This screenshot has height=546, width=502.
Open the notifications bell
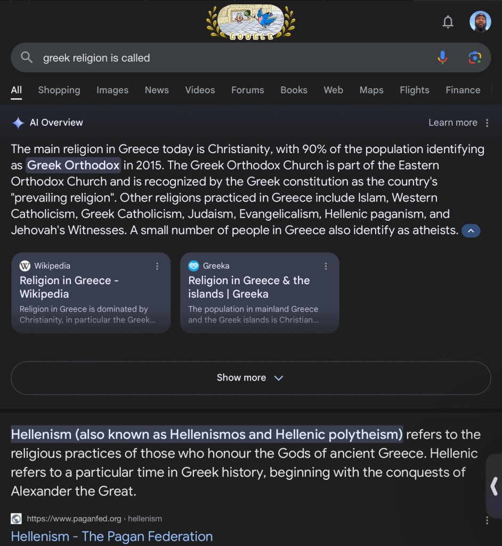pyautogui.click(x=448, y=22)
